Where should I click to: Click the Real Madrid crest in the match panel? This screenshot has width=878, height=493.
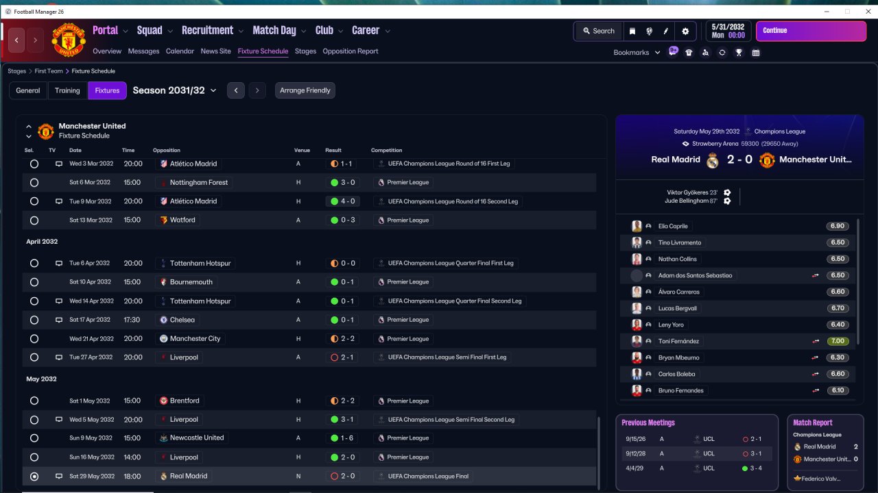(713, 160)
